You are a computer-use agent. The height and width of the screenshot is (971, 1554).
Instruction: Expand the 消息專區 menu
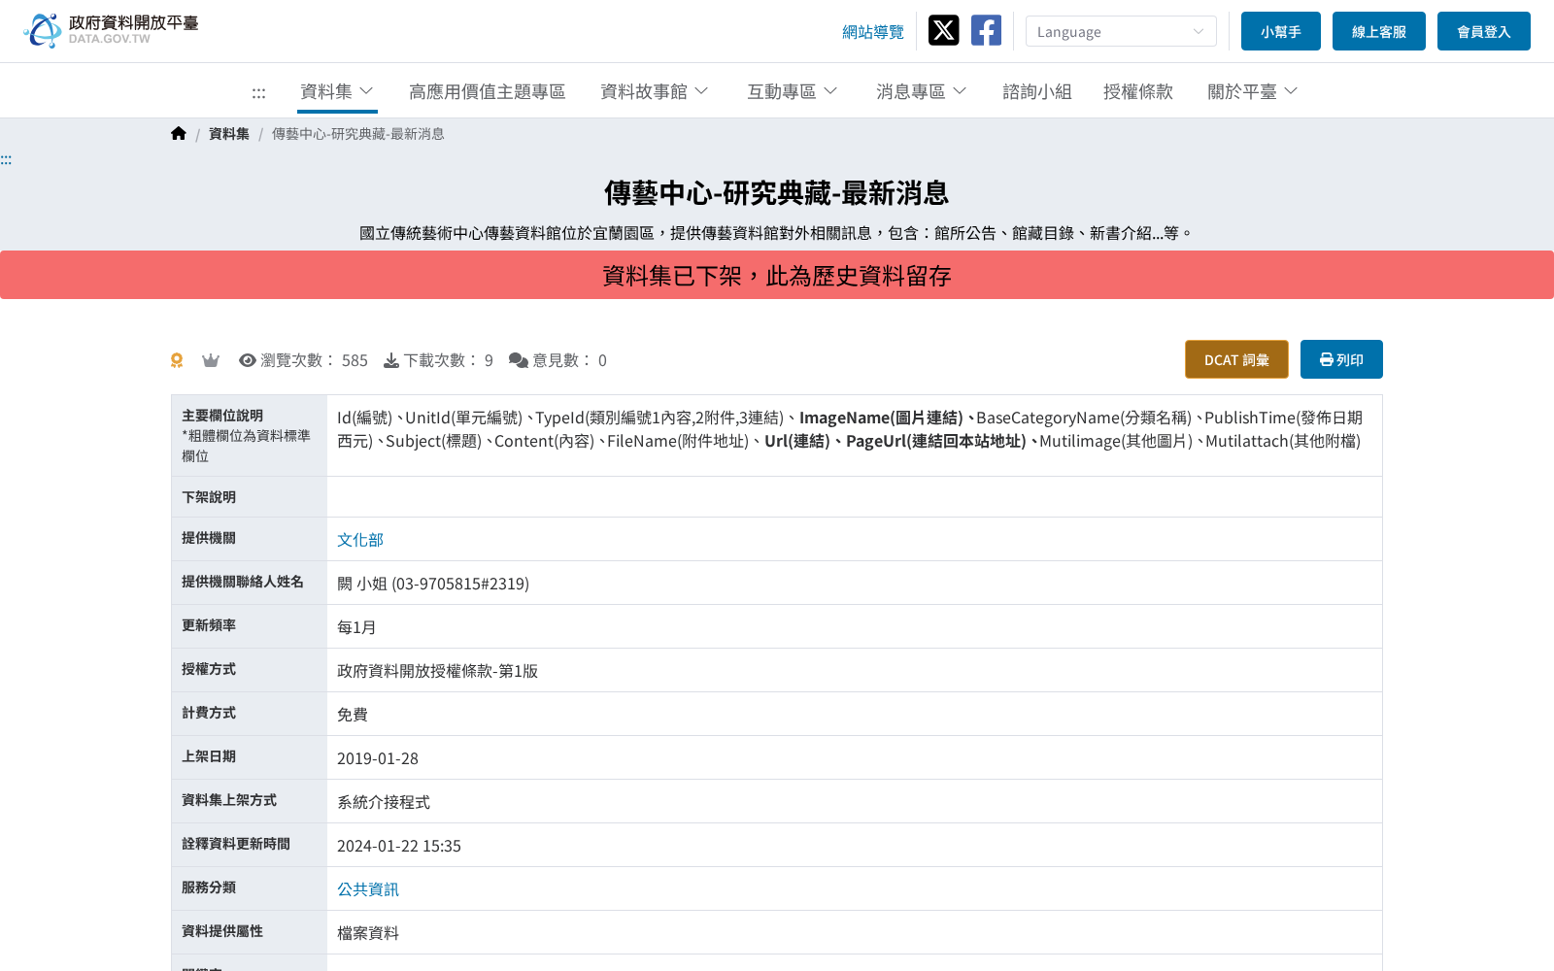922,91
